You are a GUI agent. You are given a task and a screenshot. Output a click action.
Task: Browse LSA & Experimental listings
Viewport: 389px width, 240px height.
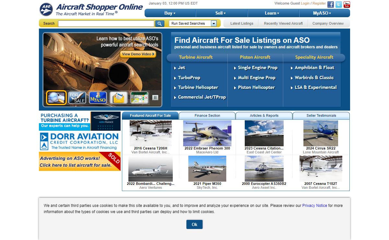click(315, 87)
